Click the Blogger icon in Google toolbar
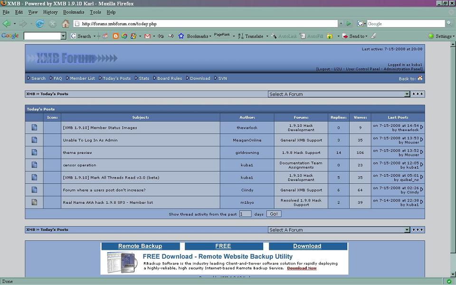The width and height of the screenshot is (456, 285). pyautogui.click(x=115, y=36)
